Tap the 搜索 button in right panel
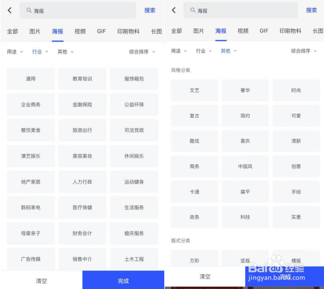 (x=311, y=10)
